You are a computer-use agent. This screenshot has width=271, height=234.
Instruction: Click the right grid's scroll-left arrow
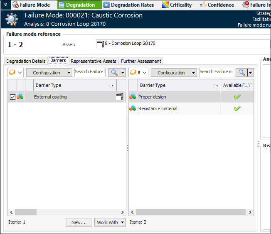[133, 212]
